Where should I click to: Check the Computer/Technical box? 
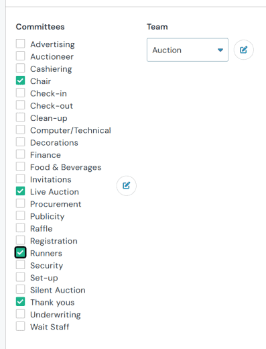[x=20, y=130]
